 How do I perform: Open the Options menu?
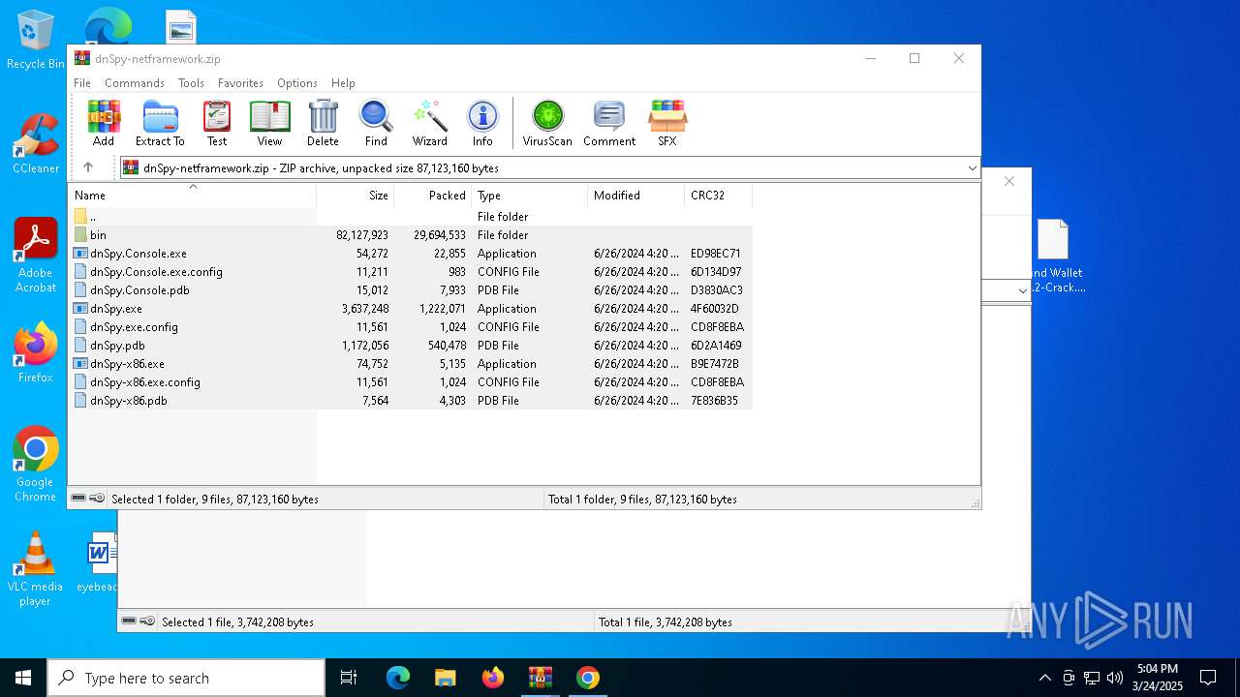click(x=297, y=83)
